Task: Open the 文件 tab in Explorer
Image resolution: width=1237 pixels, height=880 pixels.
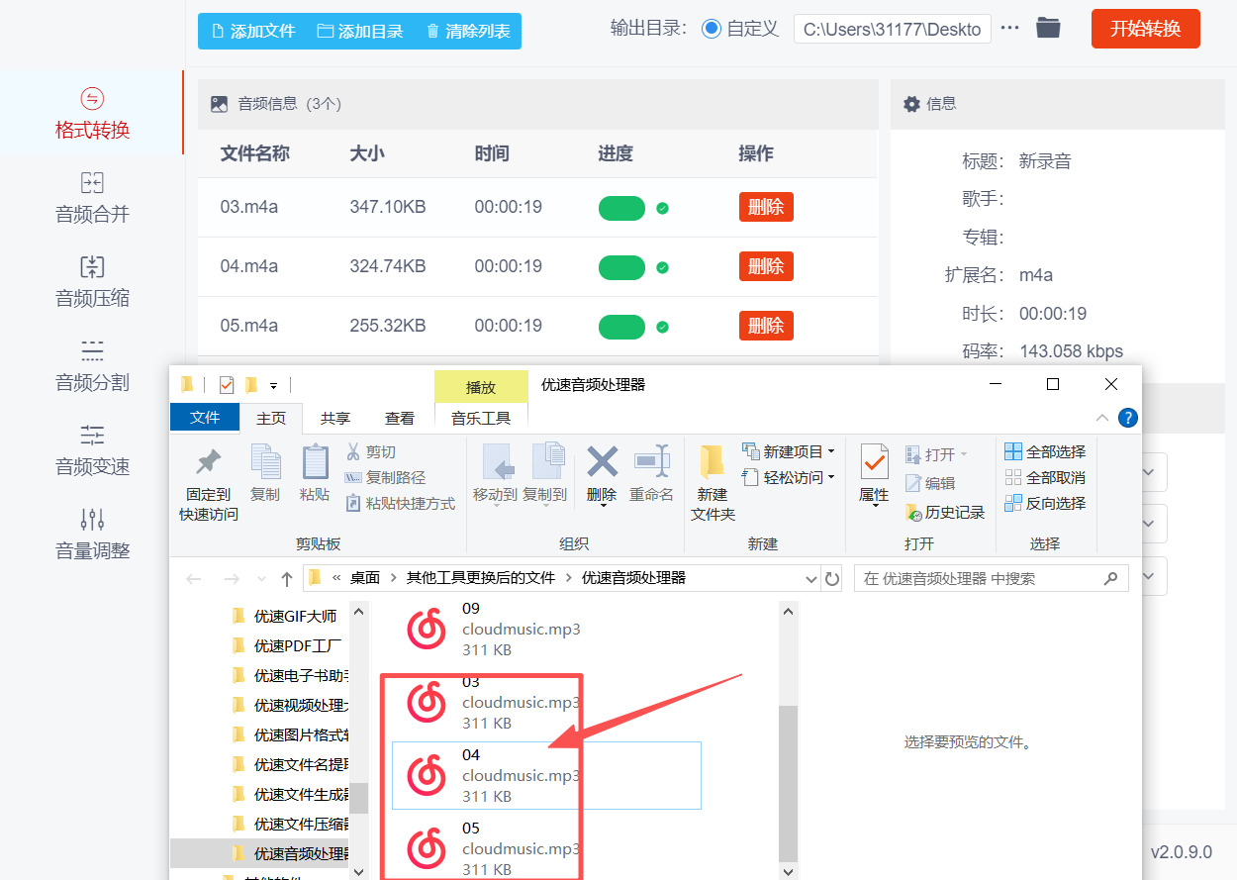Action: (x=205, y=417)
